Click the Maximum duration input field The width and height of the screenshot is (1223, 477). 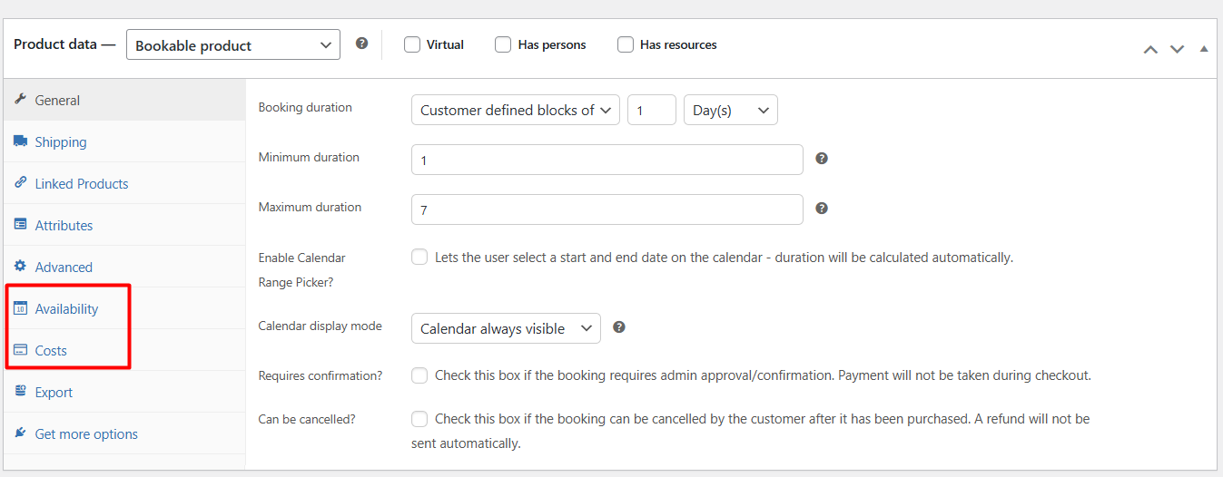(607, 209)
